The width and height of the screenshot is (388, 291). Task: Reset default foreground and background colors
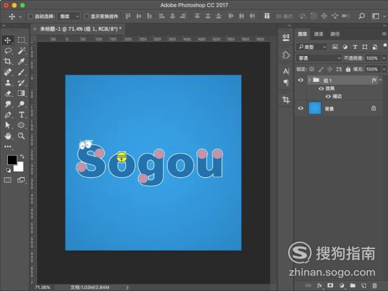click(8, 170)
